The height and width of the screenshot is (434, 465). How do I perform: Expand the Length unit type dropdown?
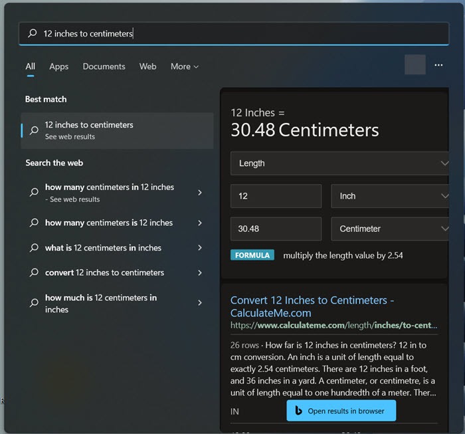(339, 163)
